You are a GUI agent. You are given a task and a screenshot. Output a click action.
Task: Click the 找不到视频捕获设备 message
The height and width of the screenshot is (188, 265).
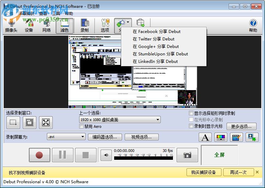(x=27, y=173)
